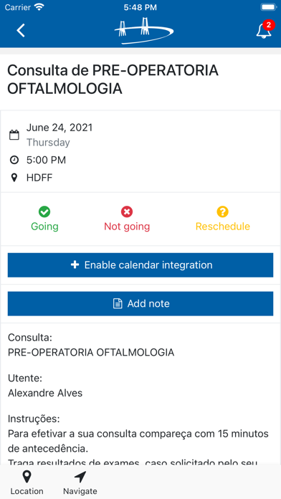
Task: Tap the appointment title heading
Action: pos(113,80)
